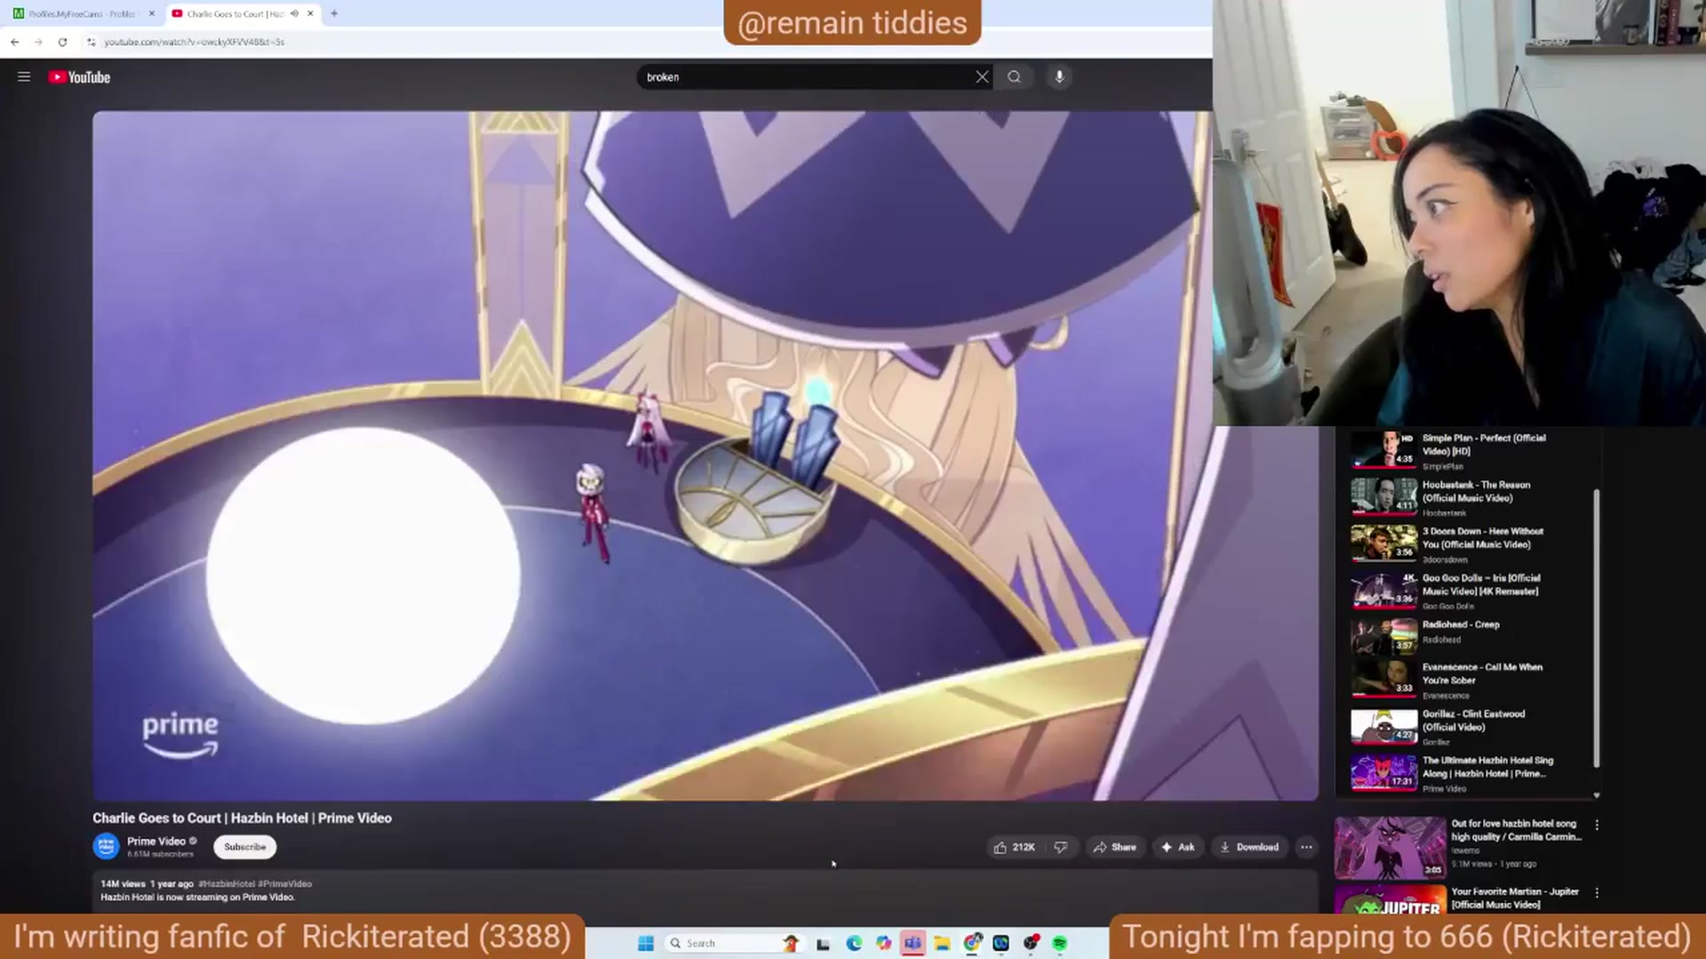This screenshot has height=959, width=1706.
Task: Like the video (212K thumbs up)
Action: click(1015, 847)
